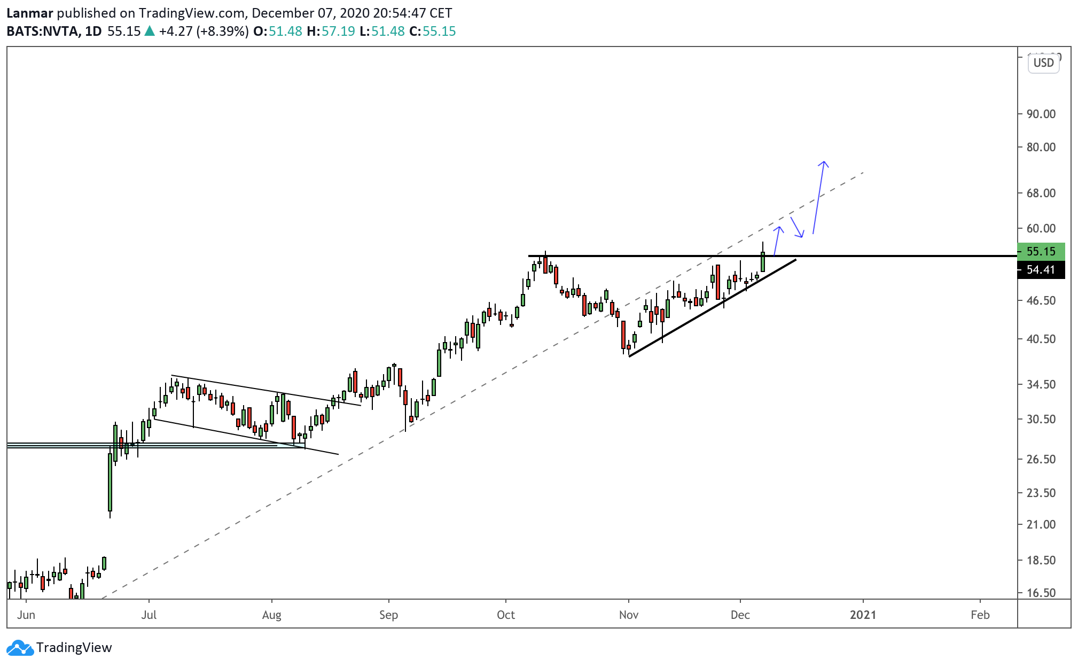Image resolution: width=1078 pixels, height=667 pixels.
Task: Click the Feb label on the time axis
Action: click(980, 615)
